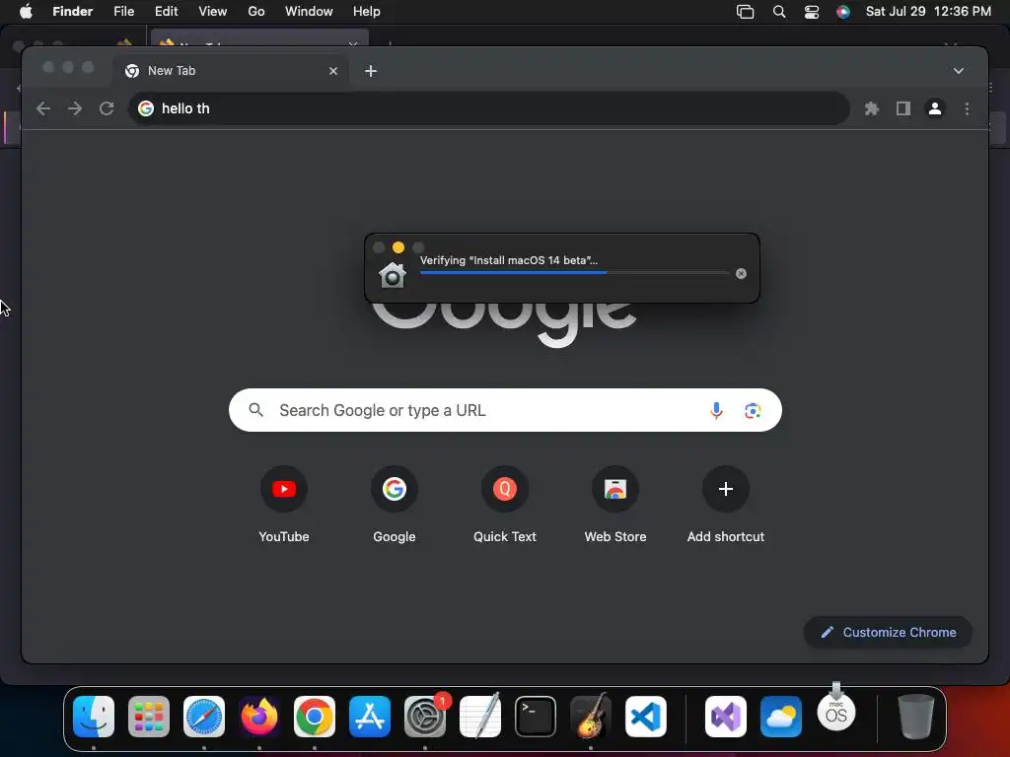
Task: Click the Google icon in address bar
Action: click(146, 108)
